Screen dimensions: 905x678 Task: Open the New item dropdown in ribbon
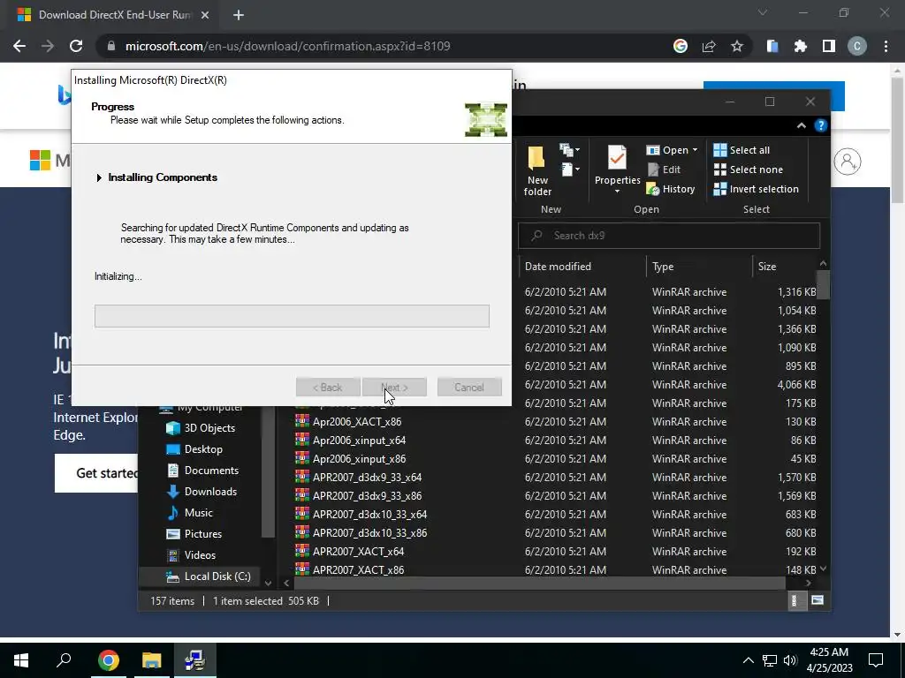[569, 150]
